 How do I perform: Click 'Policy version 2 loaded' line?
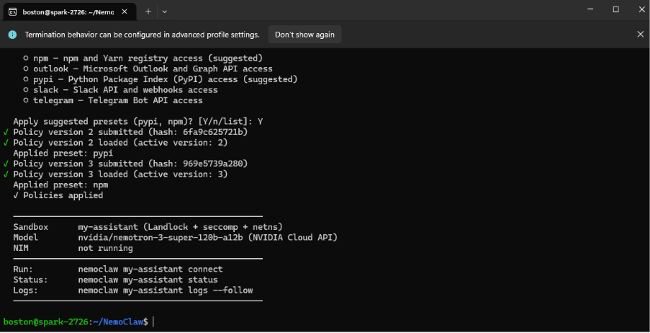(116, 143)
